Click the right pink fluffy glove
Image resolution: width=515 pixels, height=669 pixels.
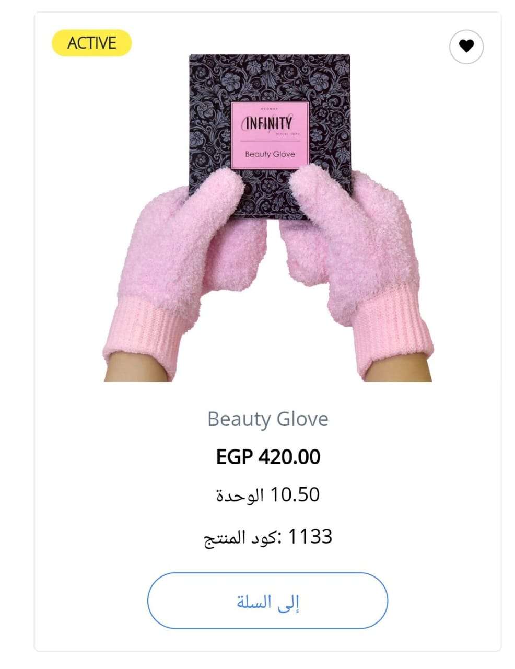point(355,272)
